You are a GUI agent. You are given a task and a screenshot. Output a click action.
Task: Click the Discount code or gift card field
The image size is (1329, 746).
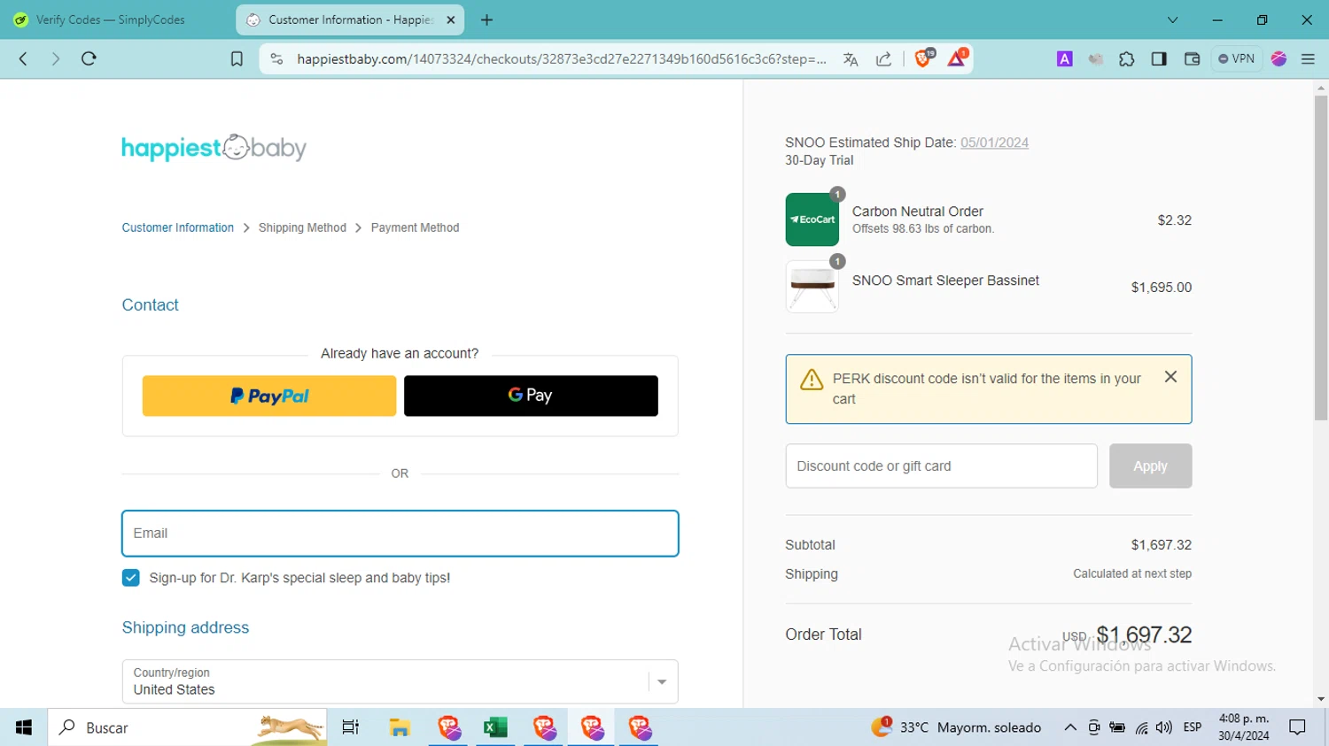(941, 466)
